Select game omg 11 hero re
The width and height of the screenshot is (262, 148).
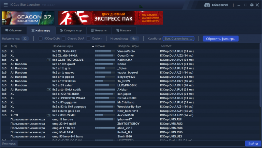[130, 119]
